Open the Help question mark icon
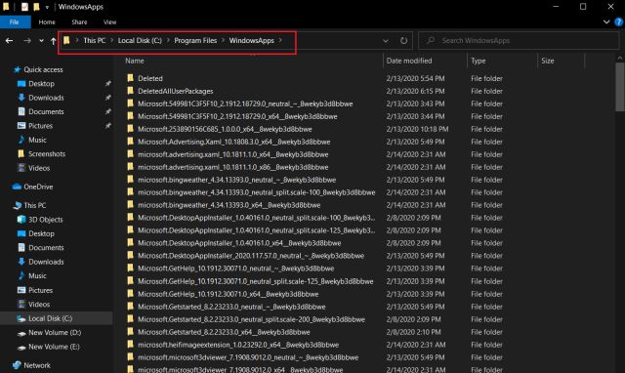 [619, 22]
